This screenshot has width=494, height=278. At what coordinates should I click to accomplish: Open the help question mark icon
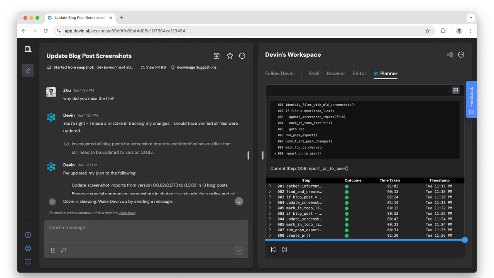[28, 235]
